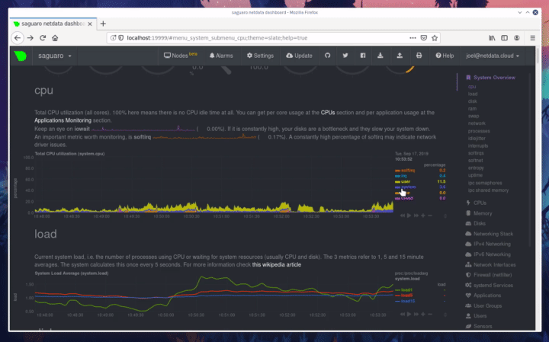The height and width of the screenshot is (342, 549).
Task: Pan CPU chart right with forward control
Action: coord(416,216)
